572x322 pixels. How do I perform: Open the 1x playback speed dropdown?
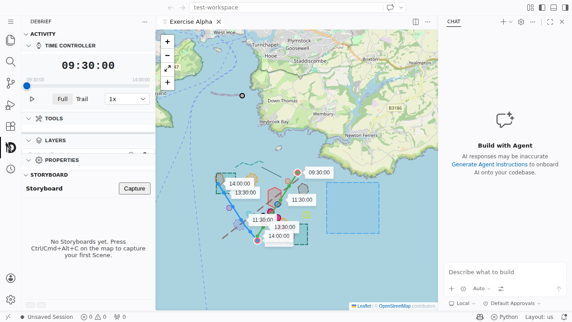127,99
